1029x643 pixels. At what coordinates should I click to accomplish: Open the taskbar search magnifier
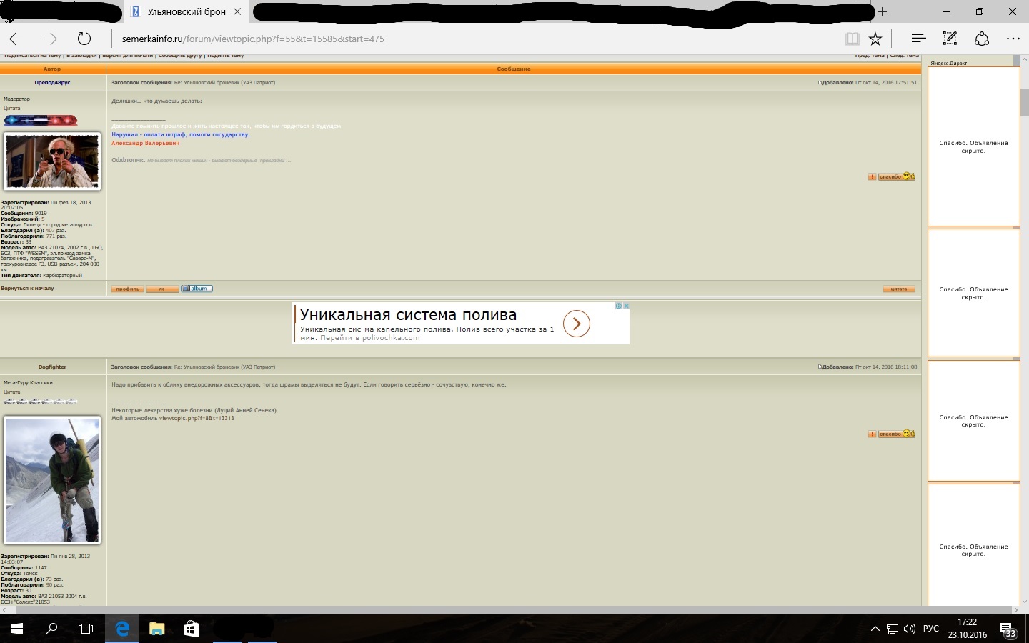tap(51, 629)
